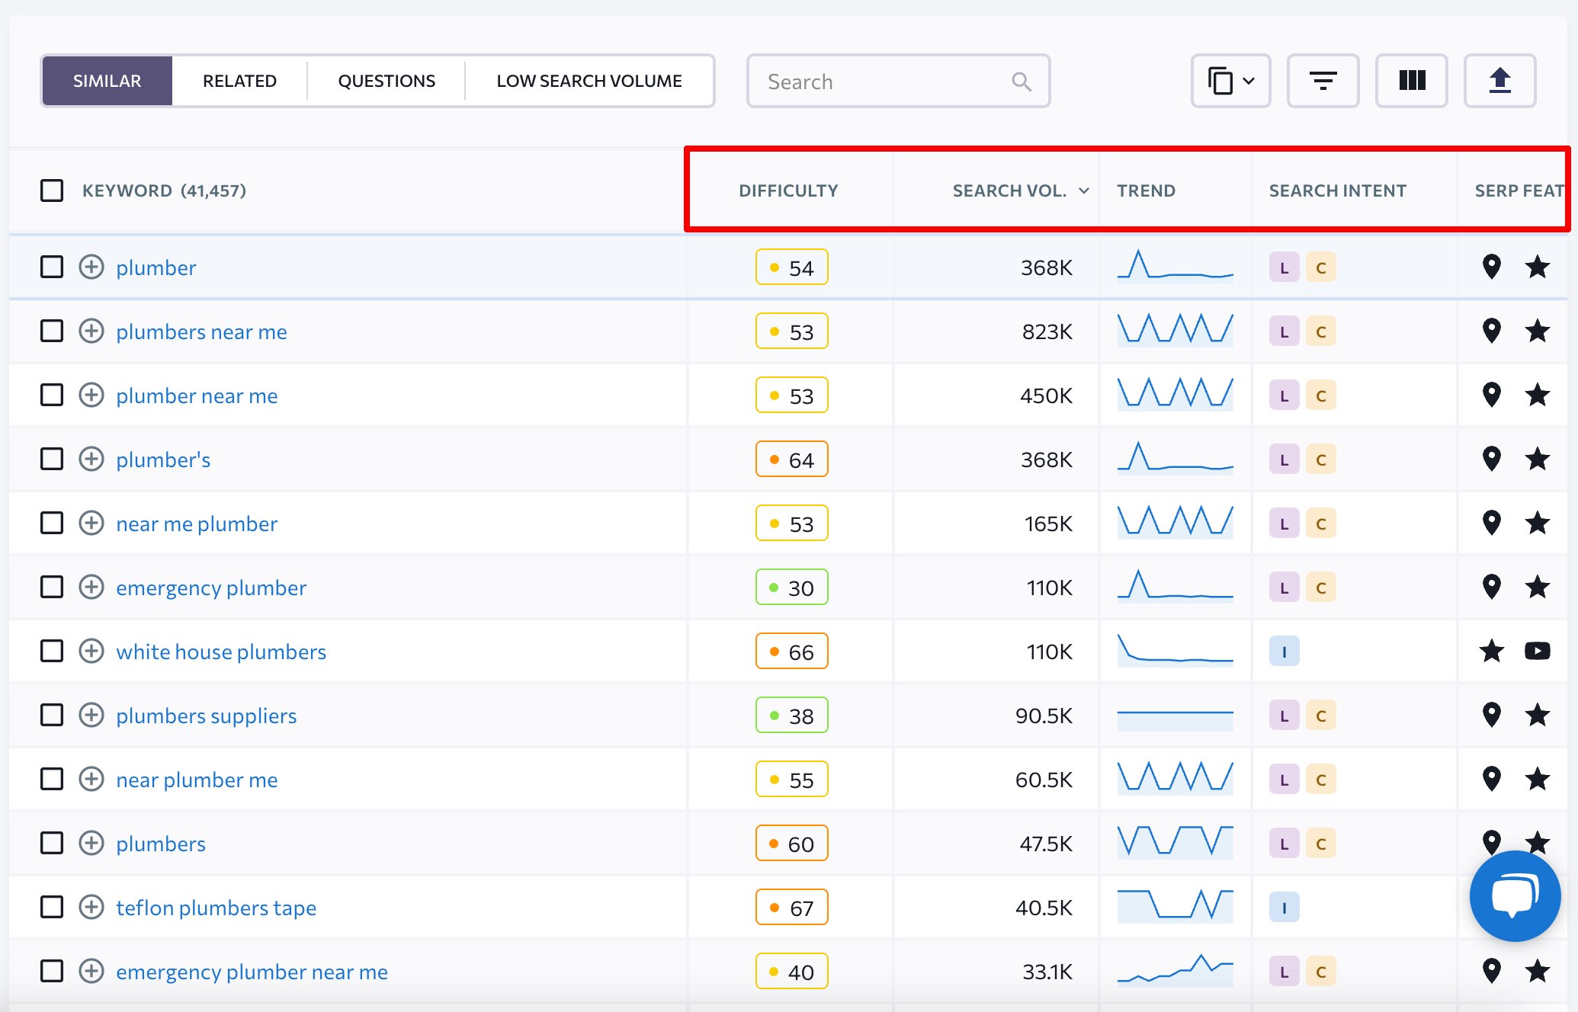
Task: Add near plumber me with plus icon
Action: pos(91,780)
